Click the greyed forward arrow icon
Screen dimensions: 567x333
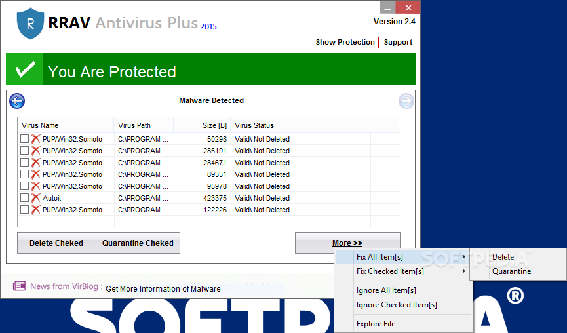coord(406,101)
